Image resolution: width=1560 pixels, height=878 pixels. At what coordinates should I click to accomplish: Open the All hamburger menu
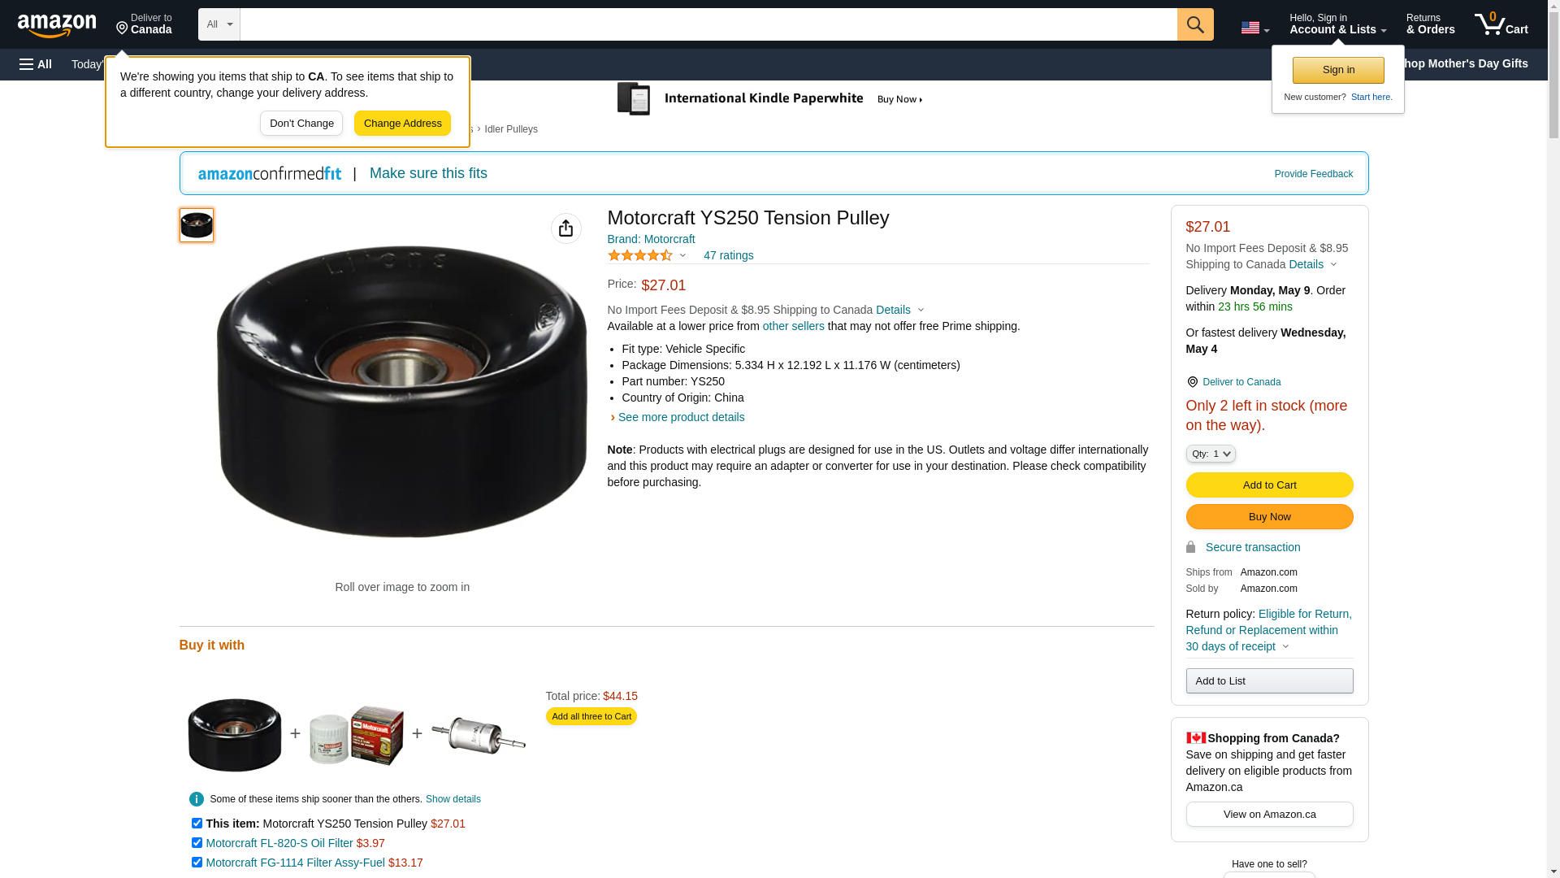36,64
